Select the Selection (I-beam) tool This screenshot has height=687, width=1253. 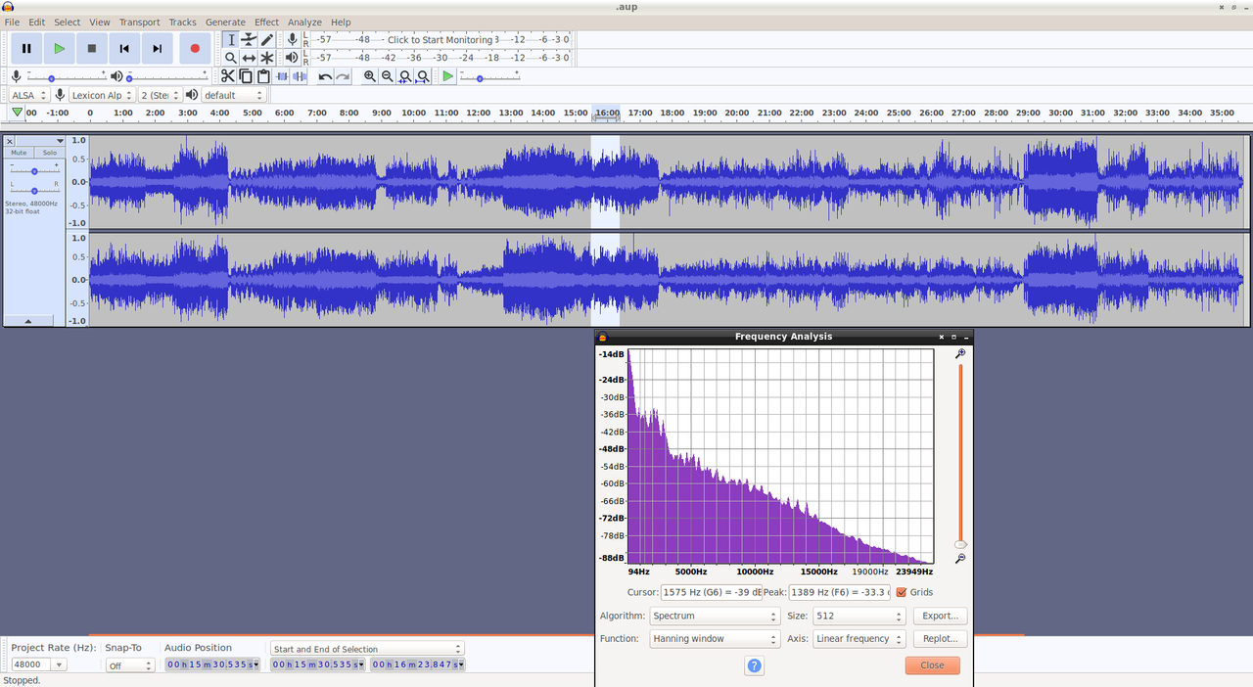tap(231, 39)
